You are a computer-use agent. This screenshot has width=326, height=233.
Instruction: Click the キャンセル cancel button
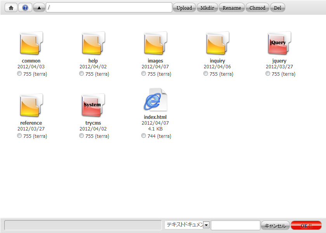coord(275,226)
